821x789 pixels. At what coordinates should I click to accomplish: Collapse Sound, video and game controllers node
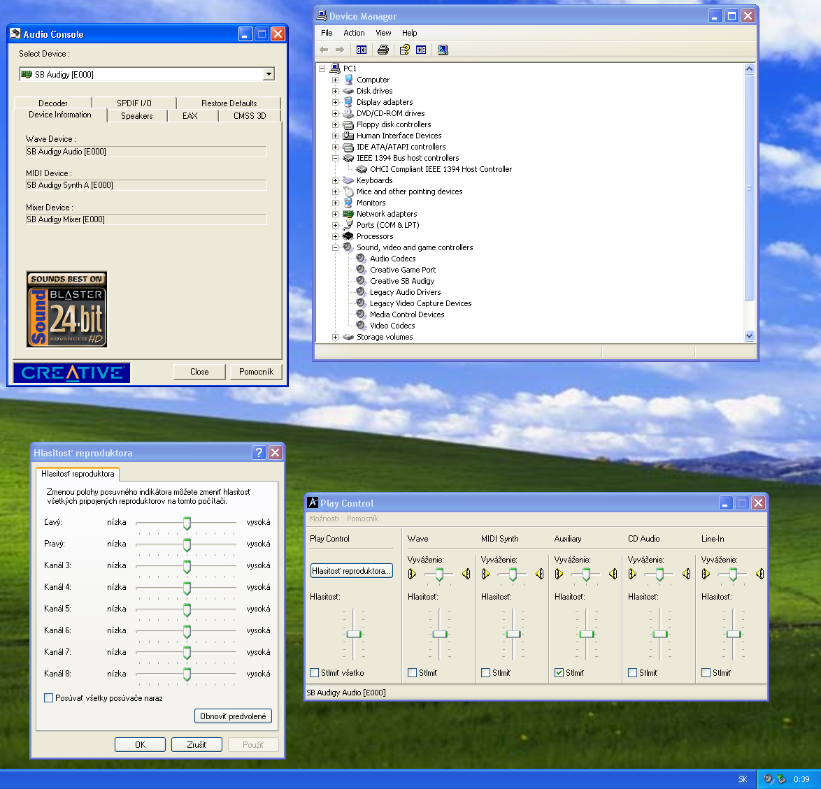point(335,247)
